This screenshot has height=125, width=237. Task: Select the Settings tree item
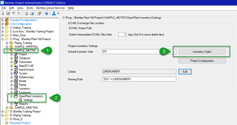pos(28,100)
